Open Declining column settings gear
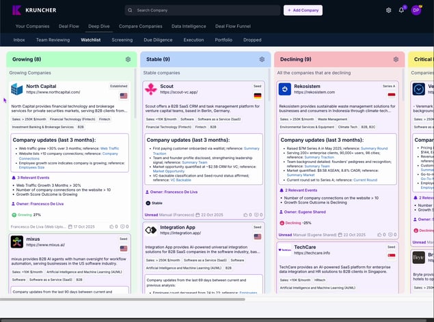 click(x=396, y=59)
